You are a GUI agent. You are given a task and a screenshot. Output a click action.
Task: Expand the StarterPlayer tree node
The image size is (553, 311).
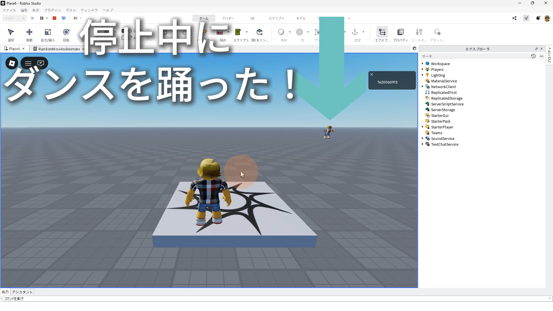pyautogui.click(x=423, y=127)
